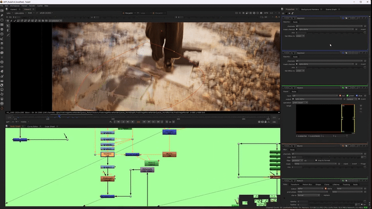Open the wipe mode dropdown in viewer

[144, 13]
